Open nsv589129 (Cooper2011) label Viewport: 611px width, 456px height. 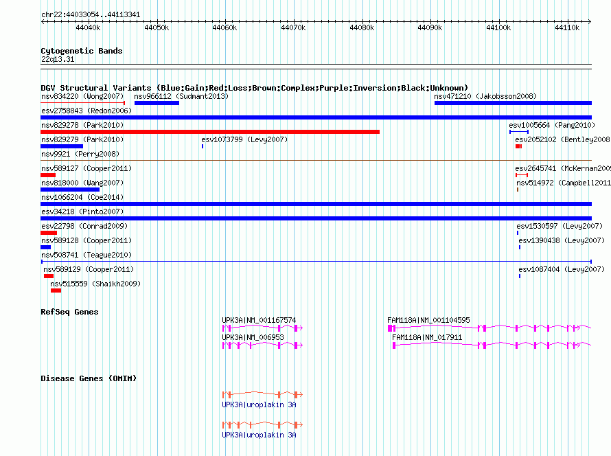pyautogui.click(x=89, y=269)
